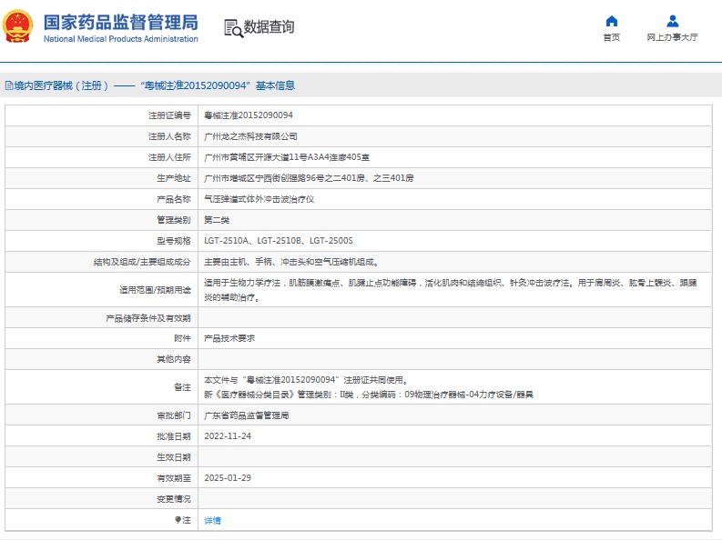Select registrant address with 黄埔区开源大道11号
The height and width of the screenshot is (540, 722).
point(287,157)
